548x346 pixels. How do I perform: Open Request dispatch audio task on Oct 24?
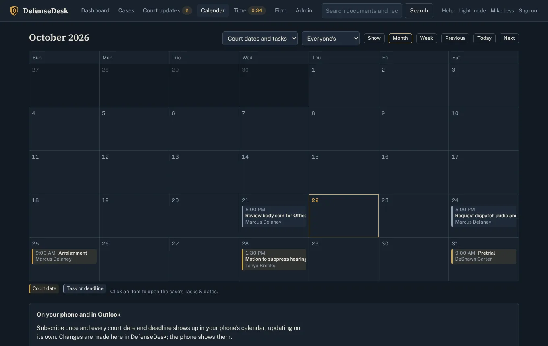coord(484,216)
